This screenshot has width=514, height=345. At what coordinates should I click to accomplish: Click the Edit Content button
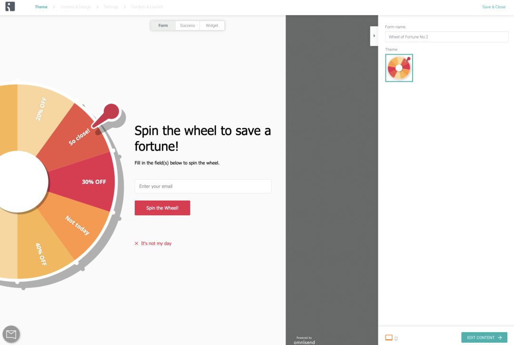tap(484, 337)
